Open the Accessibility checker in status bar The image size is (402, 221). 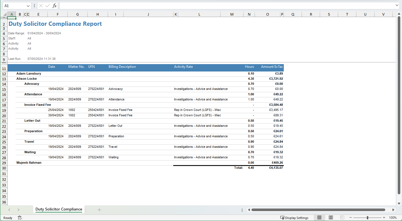coord(20,218)
